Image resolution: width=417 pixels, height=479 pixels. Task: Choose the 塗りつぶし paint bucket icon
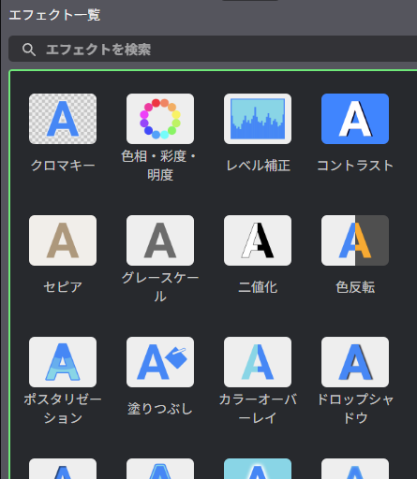pyautogui.click(x=160, y=362)
